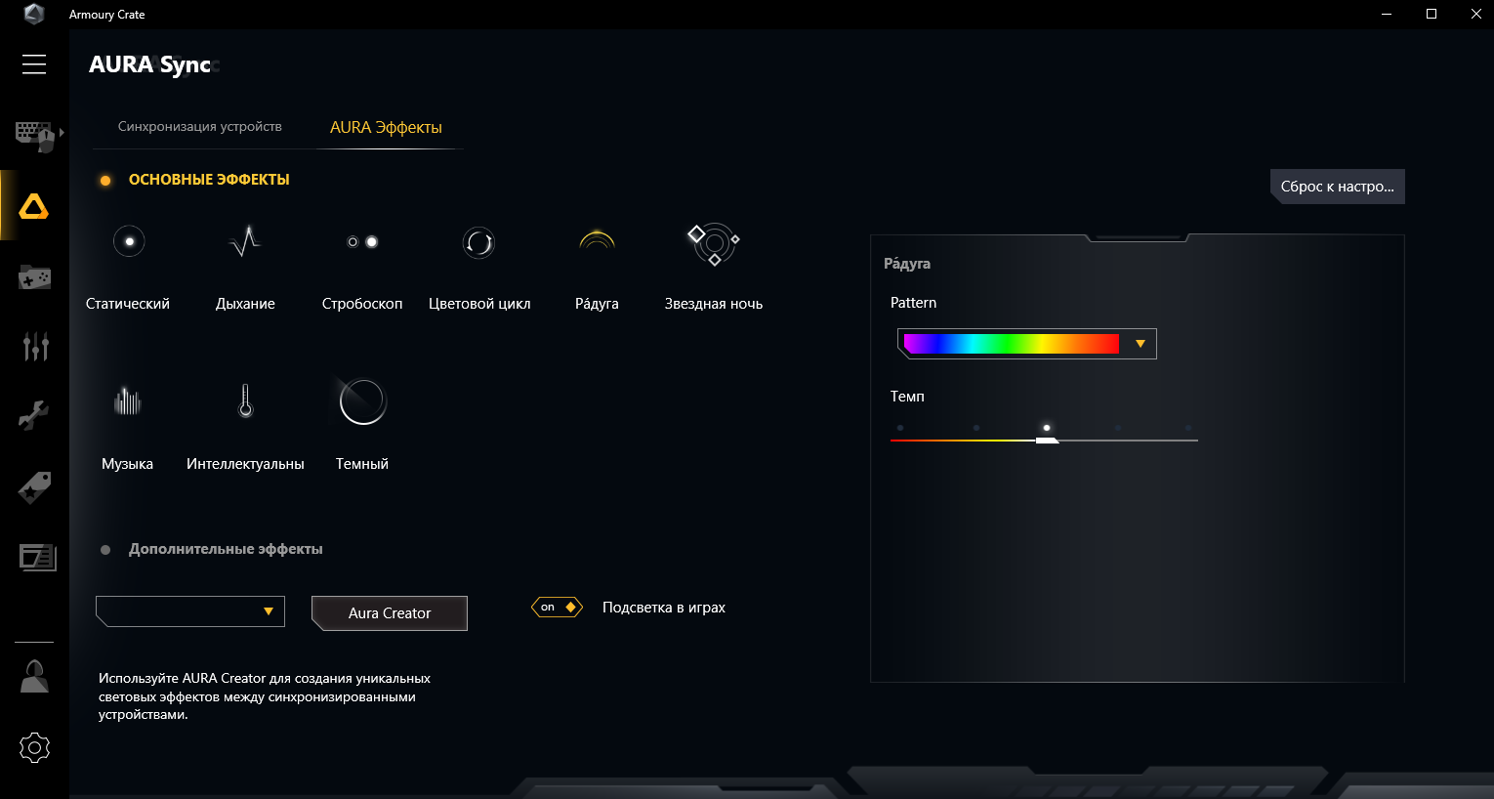Screen dimensions: 1494x799
Task: Launch Aura Creator button
Action: [390, 613]
